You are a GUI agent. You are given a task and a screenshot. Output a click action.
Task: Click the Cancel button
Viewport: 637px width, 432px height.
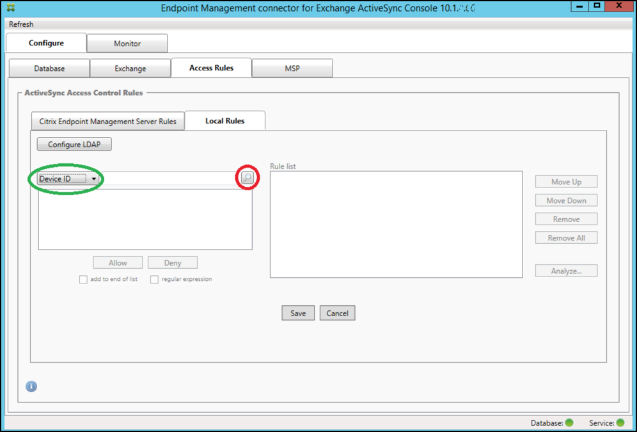coord(337,313)
